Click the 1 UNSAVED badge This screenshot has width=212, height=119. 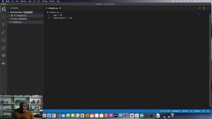28,12
